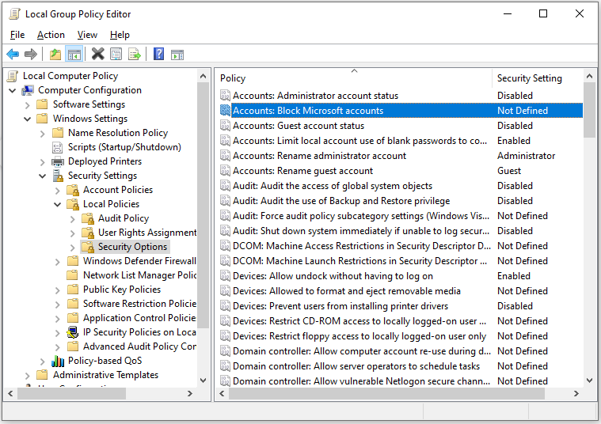
Task: Expand the Windows Defender Firewall node
Action: click(58, 262)
